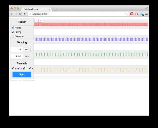The width and height of the screenshot is (158, 128).
Task: Click the Limit field showing 1152
Action: pyautogui.click(x=17, y=56)
